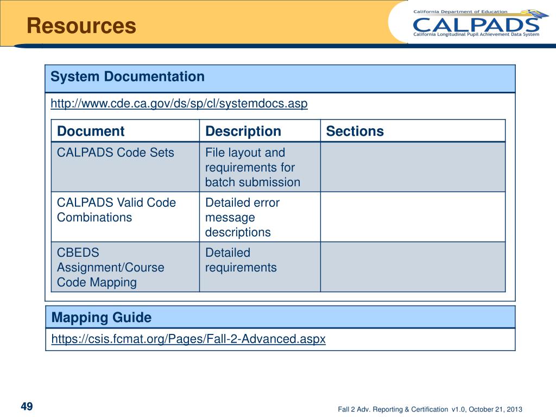
Task: Select the 'Resources' slide title
Action: (x=81, y=26)
